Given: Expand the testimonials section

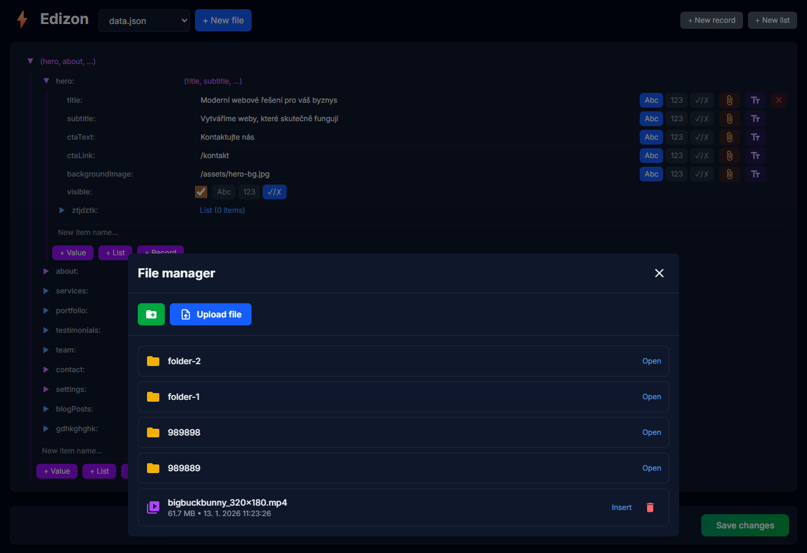Looking at the screenshot, I should (46, 330).
